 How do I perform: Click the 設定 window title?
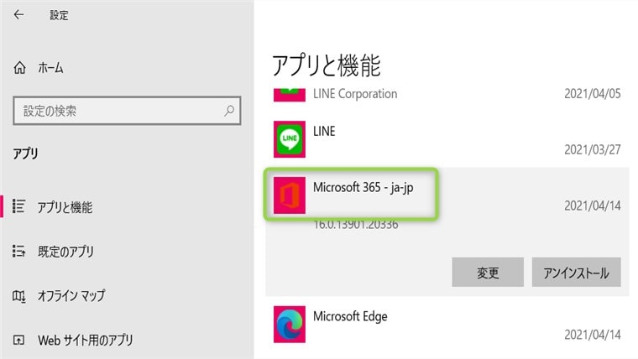click(59, 15)
